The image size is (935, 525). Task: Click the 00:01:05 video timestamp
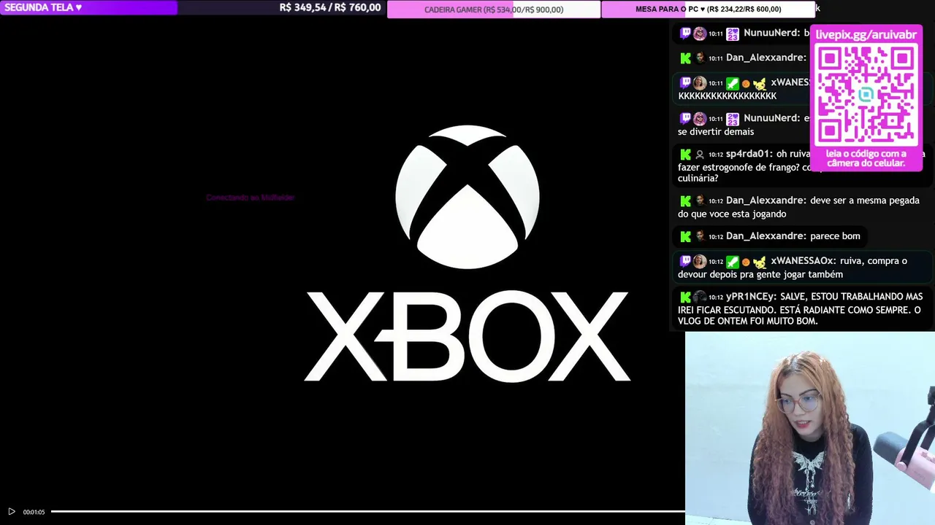tap(34, 512)
